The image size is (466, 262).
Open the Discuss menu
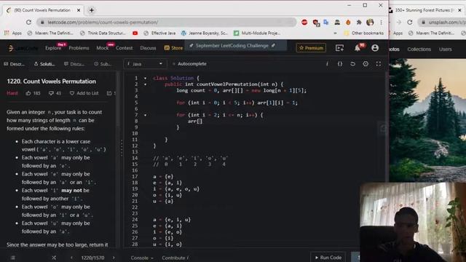click(x=148, y=48)
